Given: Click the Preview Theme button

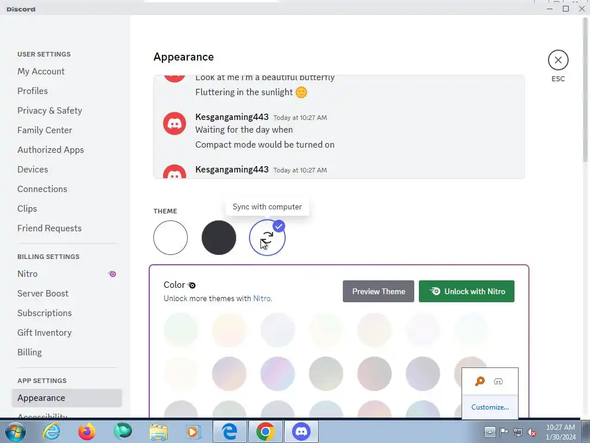Looking at the screenshot, I should pos(378,291).
